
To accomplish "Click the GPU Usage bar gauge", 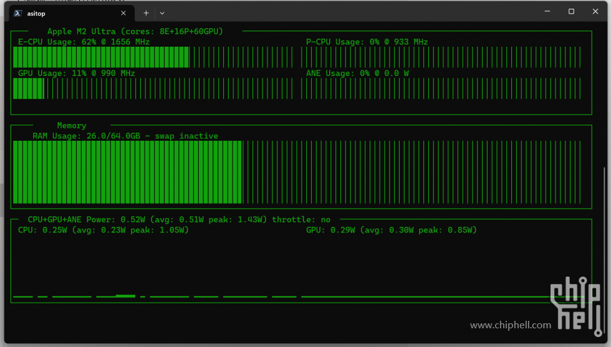I will point(153,88).
